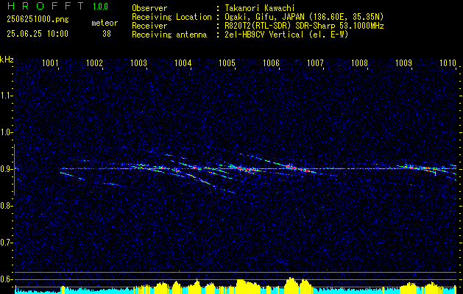Click time marker 1002
The height and width of the screenshot is (294, 463).
pyautogui.click(x=94, y=62)
